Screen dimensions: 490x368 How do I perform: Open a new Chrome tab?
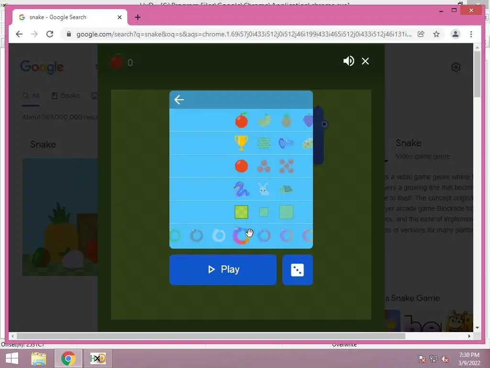coord(138,17)
